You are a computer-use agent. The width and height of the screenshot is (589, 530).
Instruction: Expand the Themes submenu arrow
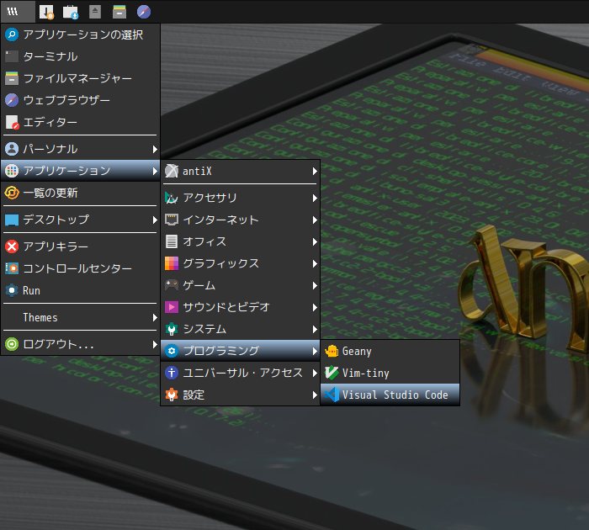[155, 317]
